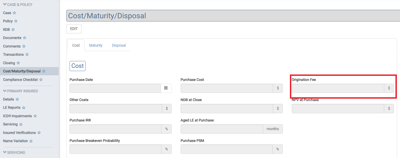Collapse the Case & Policy section
This screenshot has width=400, height=158.
(18, 5)
